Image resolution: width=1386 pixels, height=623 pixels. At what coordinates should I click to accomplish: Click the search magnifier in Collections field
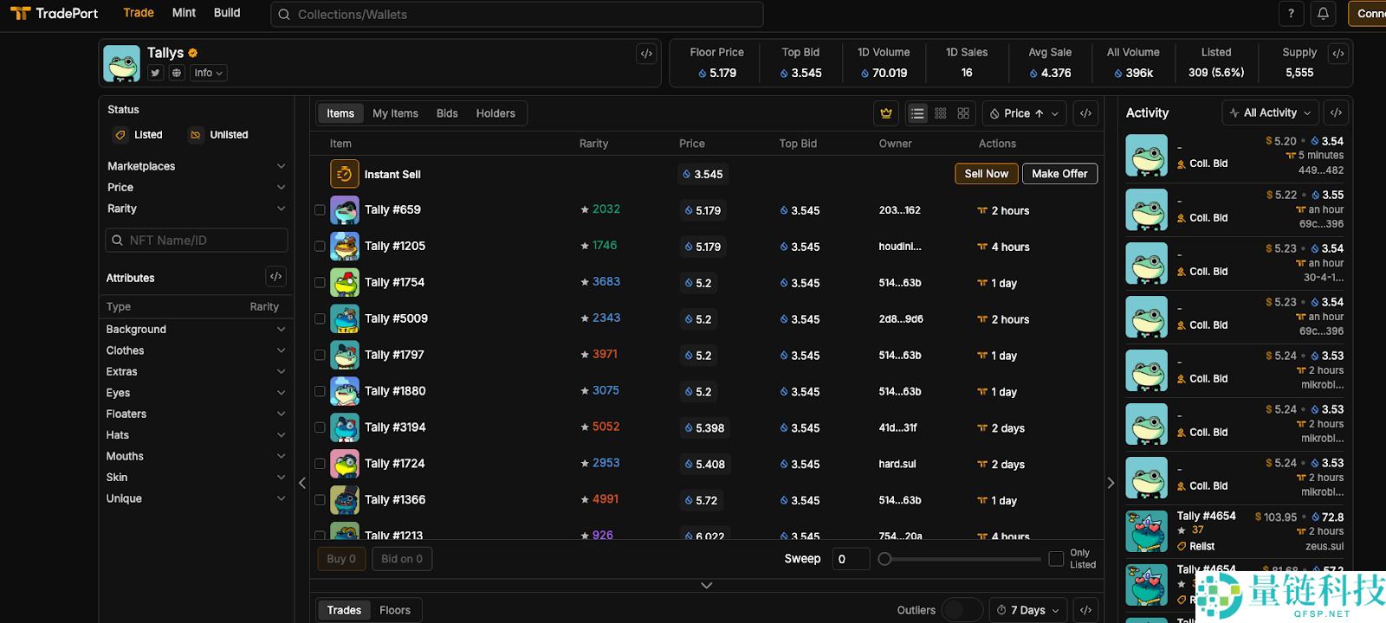coord(284,15)
